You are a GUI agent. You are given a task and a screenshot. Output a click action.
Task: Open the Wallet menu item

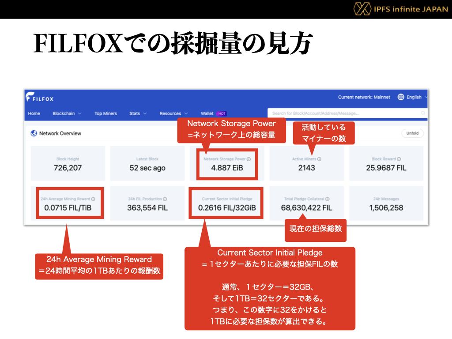[207, 113]
